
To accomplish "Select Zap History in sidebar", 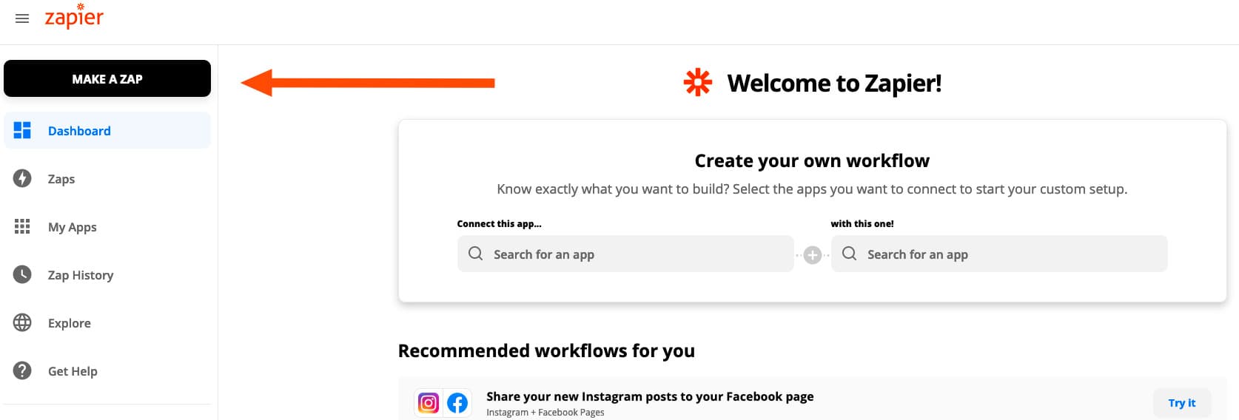I will [81, 275].
